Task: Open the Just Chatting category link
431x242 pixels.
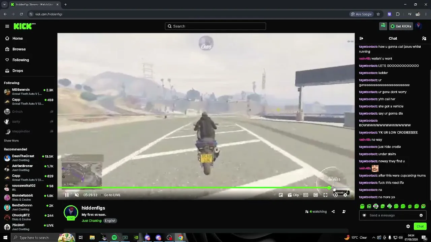Action: click(91, 221)
